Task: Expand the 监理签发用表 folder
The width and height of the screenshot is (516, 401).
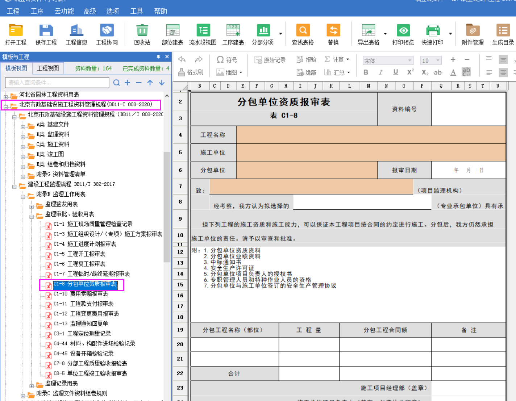Action: 32,206
